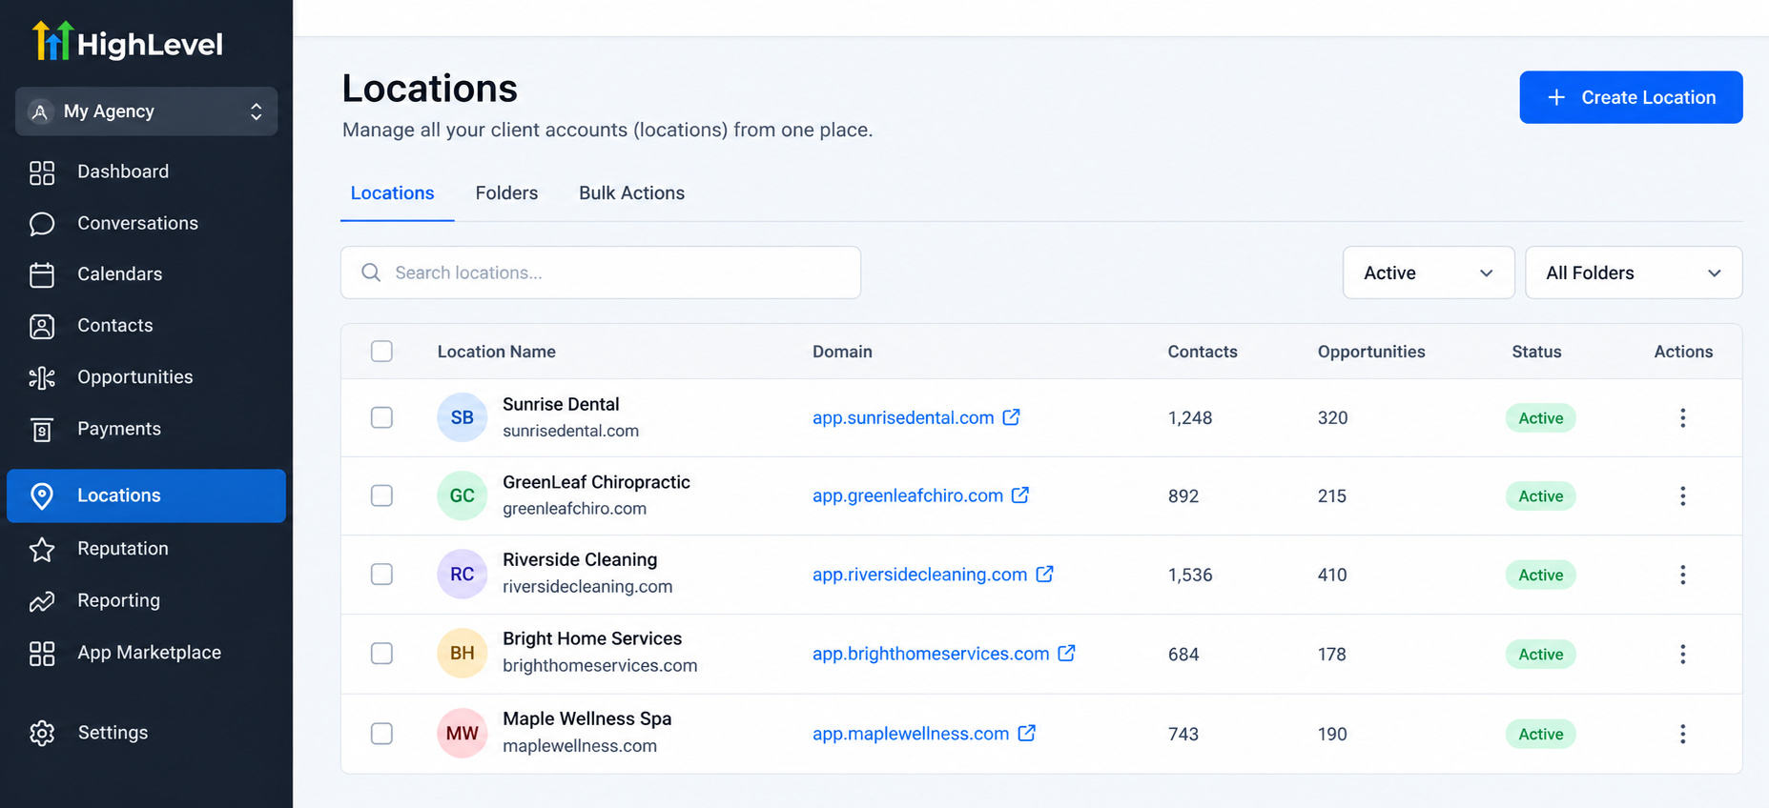Click the GreenLeaf Chiropractic Active status badge
The width and height of the screenshot is (1769, 808).
tap(1541, 496)
